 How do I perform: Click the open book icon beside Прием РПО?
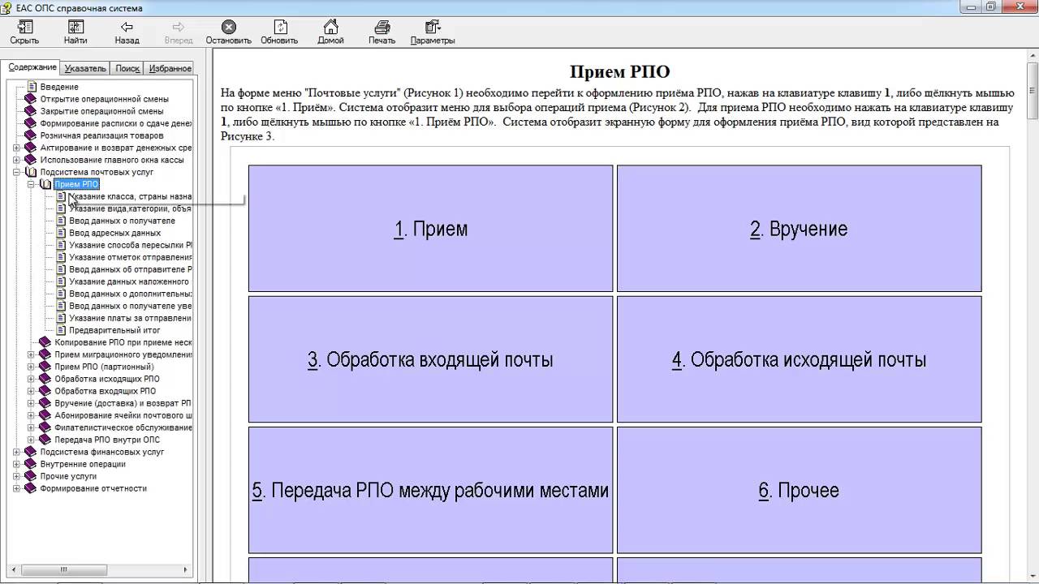coord(46,184)
